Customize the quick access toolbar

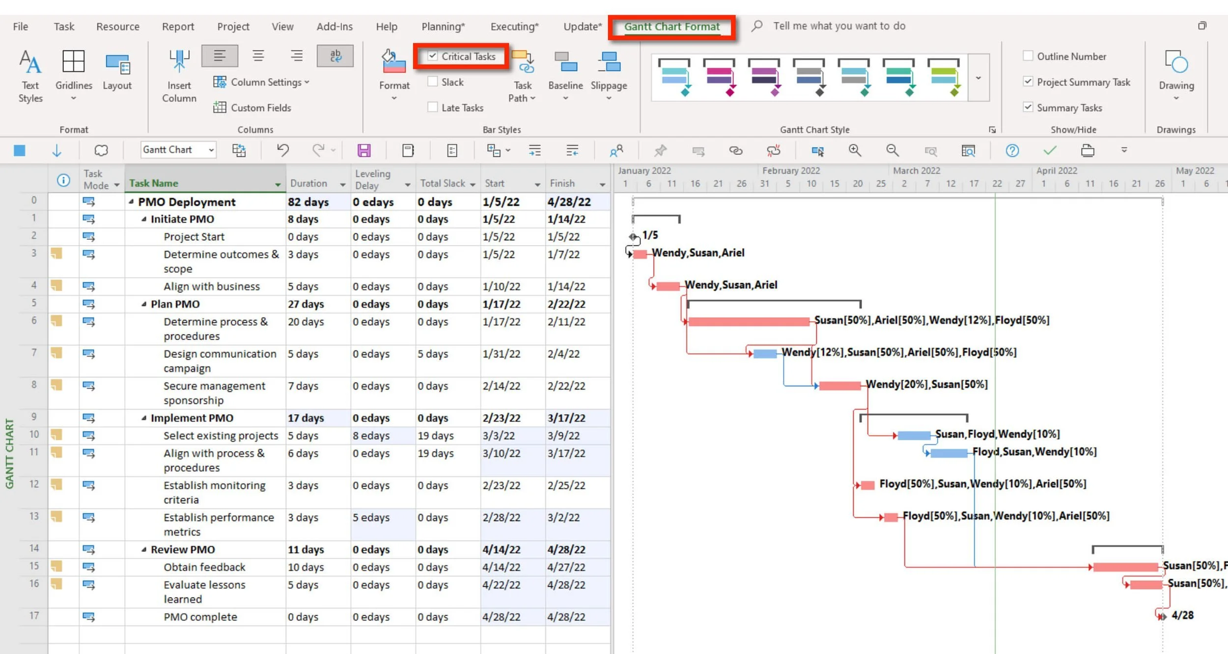point(1124,150)
